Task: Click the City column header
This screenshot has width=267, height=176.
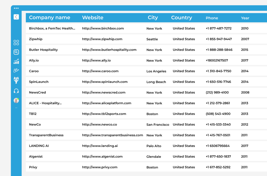Action: tap(153, 18)
